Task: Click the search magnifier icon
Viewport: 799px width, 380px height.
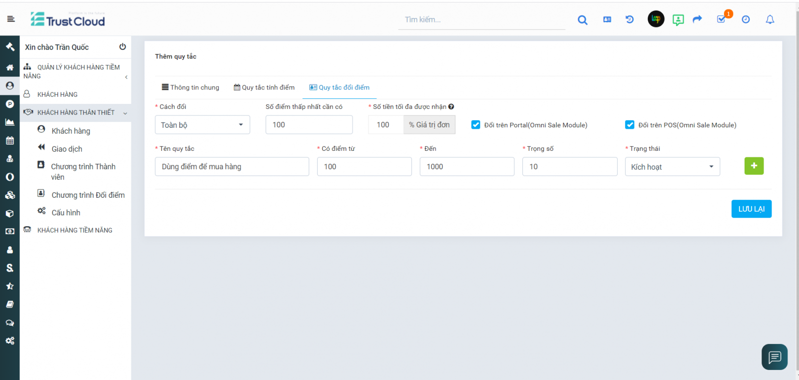Action: pyautogui.click(x=582, y=20)
